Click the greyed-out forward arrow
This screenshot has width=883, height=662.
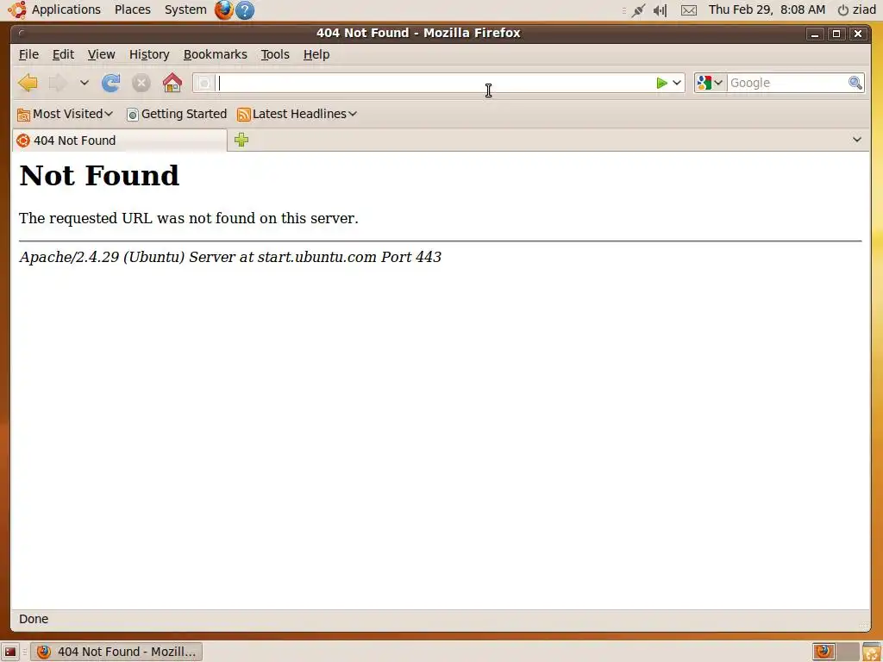click(58, 83)
